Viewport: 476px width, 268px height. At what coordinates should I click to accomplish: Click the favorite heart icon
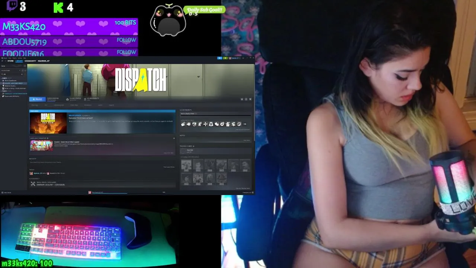point(250,99)
